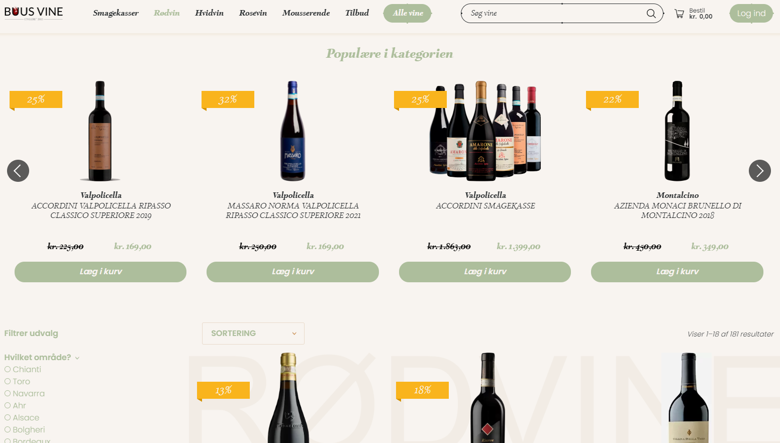Advance carousel with next arrow
Screen dimensions: 780x443
760,171
